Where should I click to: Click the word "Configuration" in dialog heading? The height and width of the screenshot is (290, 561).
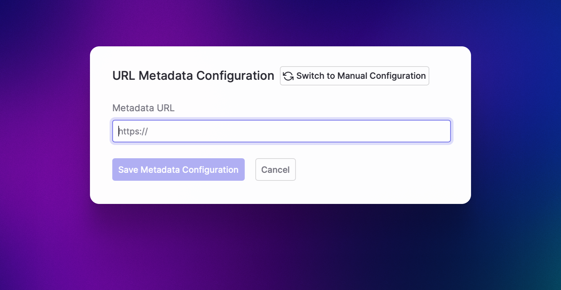(x=235, y=76)
